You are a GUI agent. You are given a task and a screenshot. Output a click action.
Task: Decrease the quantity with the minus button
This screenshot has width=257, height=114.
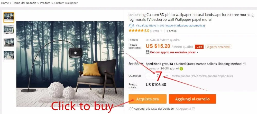coord(149,76)
